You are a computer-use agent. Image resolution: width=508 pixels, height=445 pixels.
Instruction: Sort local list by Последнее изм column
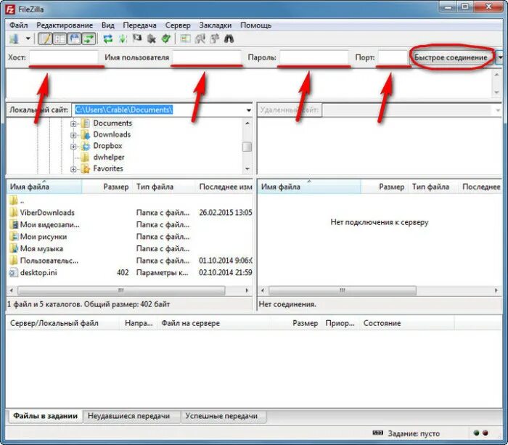click(225, 187)
